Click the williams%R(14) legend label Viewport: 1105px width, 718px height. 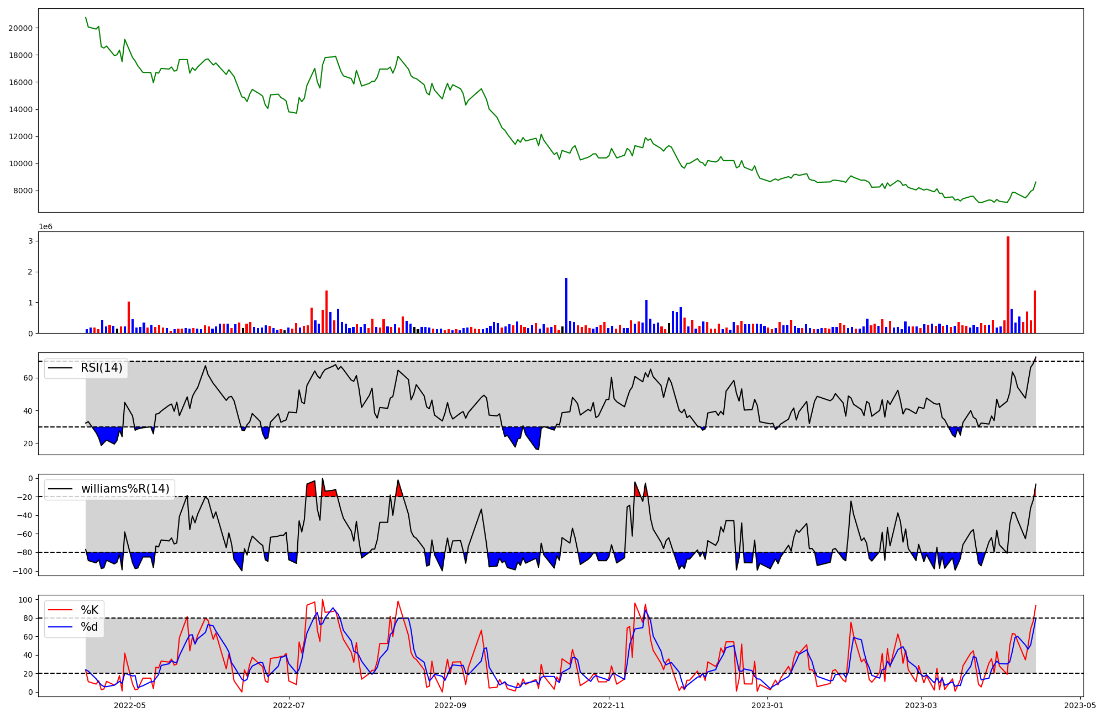point(125,489)
